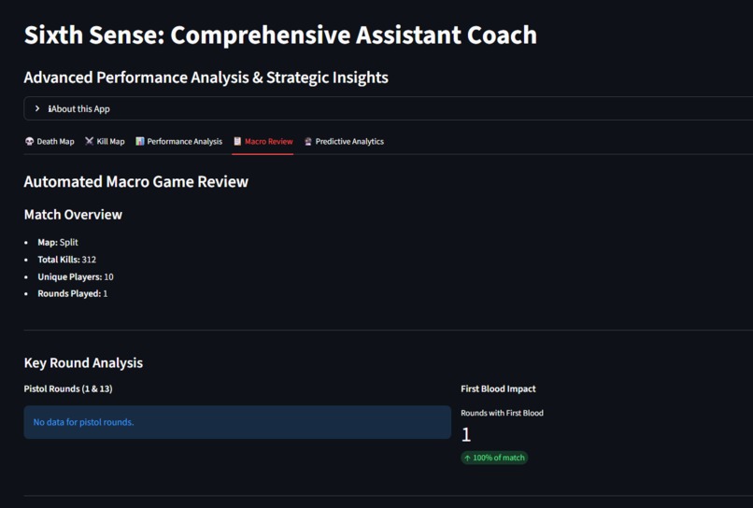Click the notepad icon beside Macro Review

(237, 141)
